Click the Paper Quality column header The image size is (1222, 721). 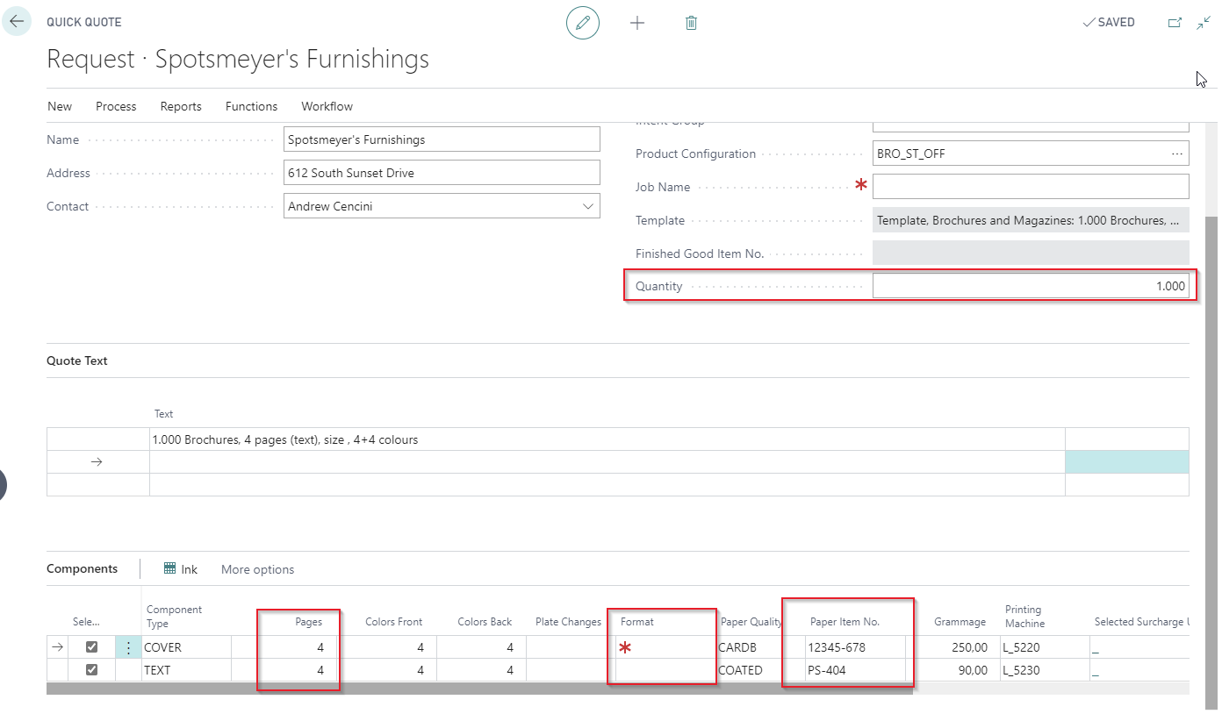point(751,622)
